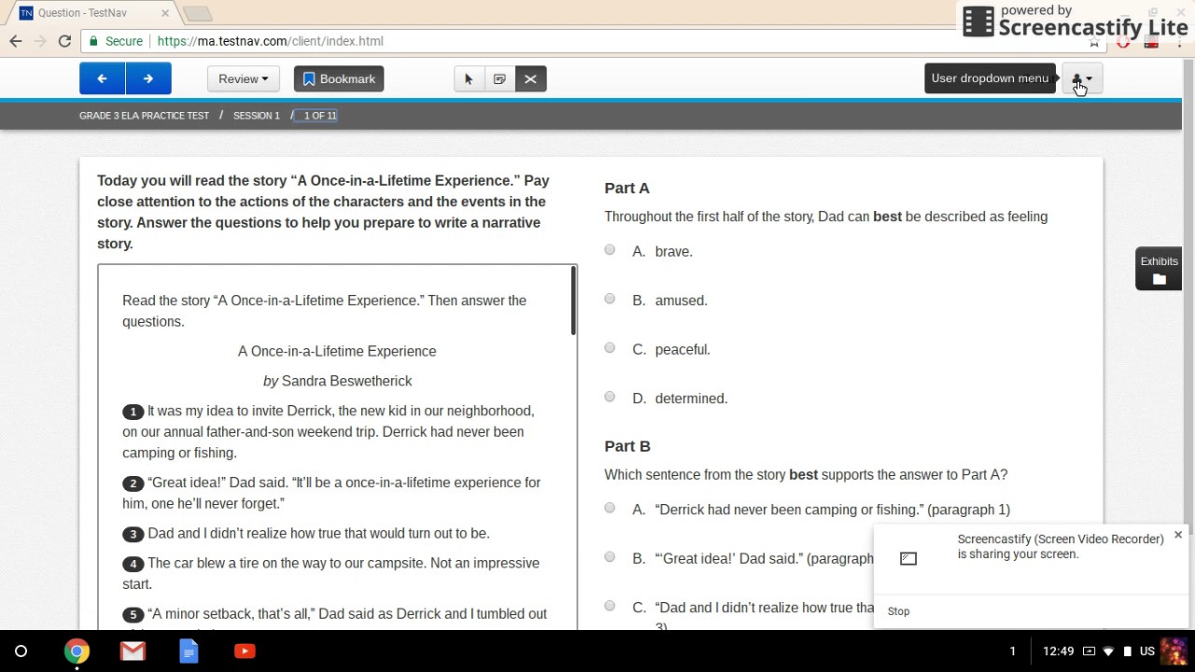The image size is (1195, 672).
Task: Open the user dropdown menu
Action: pyautogui.click(x=1082, y=79)
